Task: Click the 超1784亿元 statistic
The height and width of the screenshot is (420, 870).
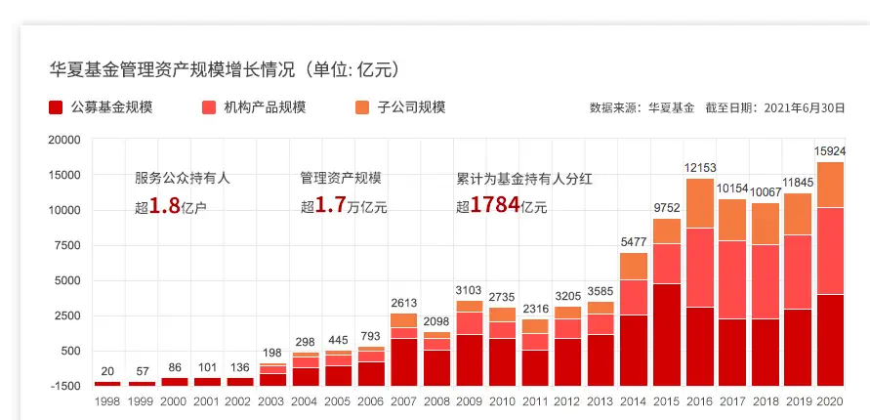Action: click(x=502, y=206)
